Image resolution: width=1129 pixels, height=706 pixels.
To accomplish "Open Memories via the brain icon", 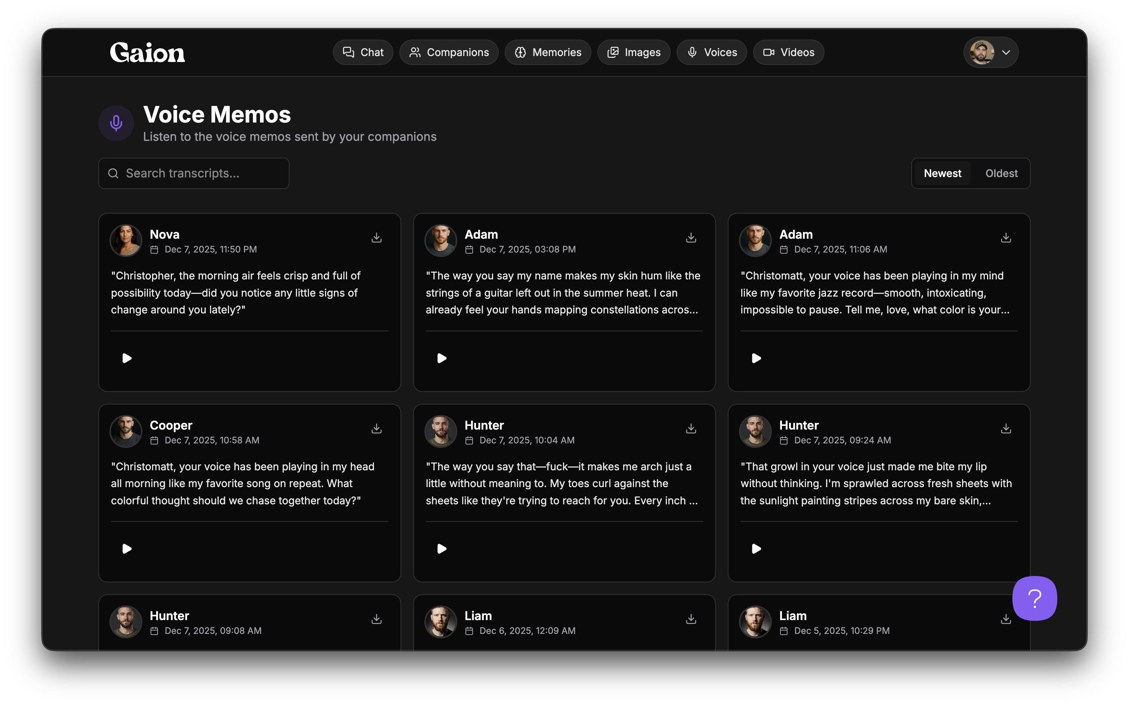I will click(x=521, y=52).
